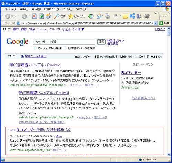Click the ログイン login link
This screenshot has height=163, width=172.
tap(160, 29)
